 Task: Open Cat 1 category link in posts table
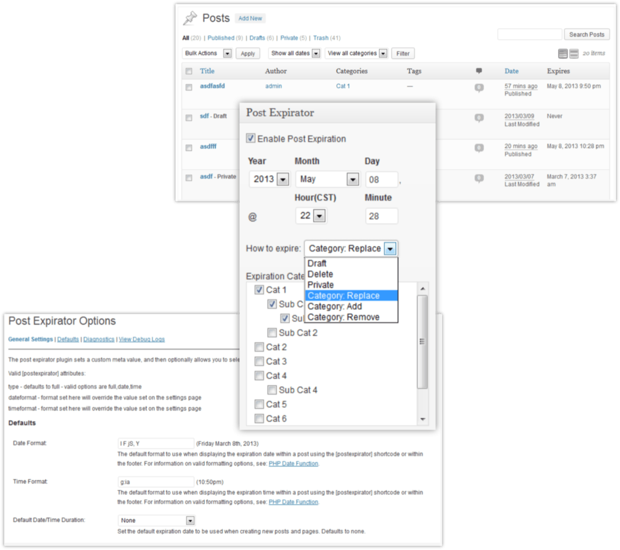343,86
